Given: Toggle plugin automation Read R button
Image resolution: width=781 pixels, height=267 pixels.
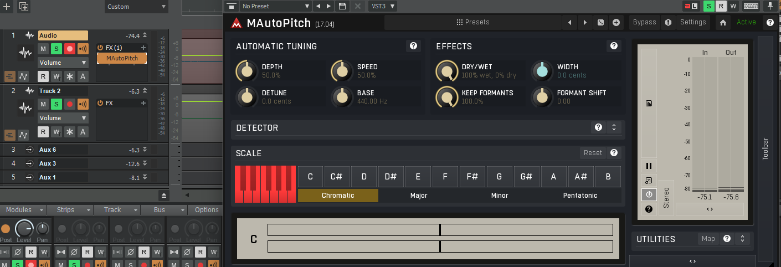Looking at the screenshot, I should point(721,7).
